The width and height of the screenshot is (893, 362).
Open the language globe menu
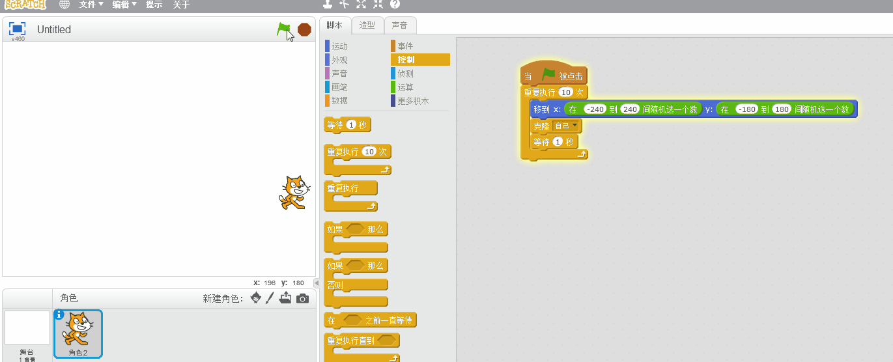coord(64,5)
